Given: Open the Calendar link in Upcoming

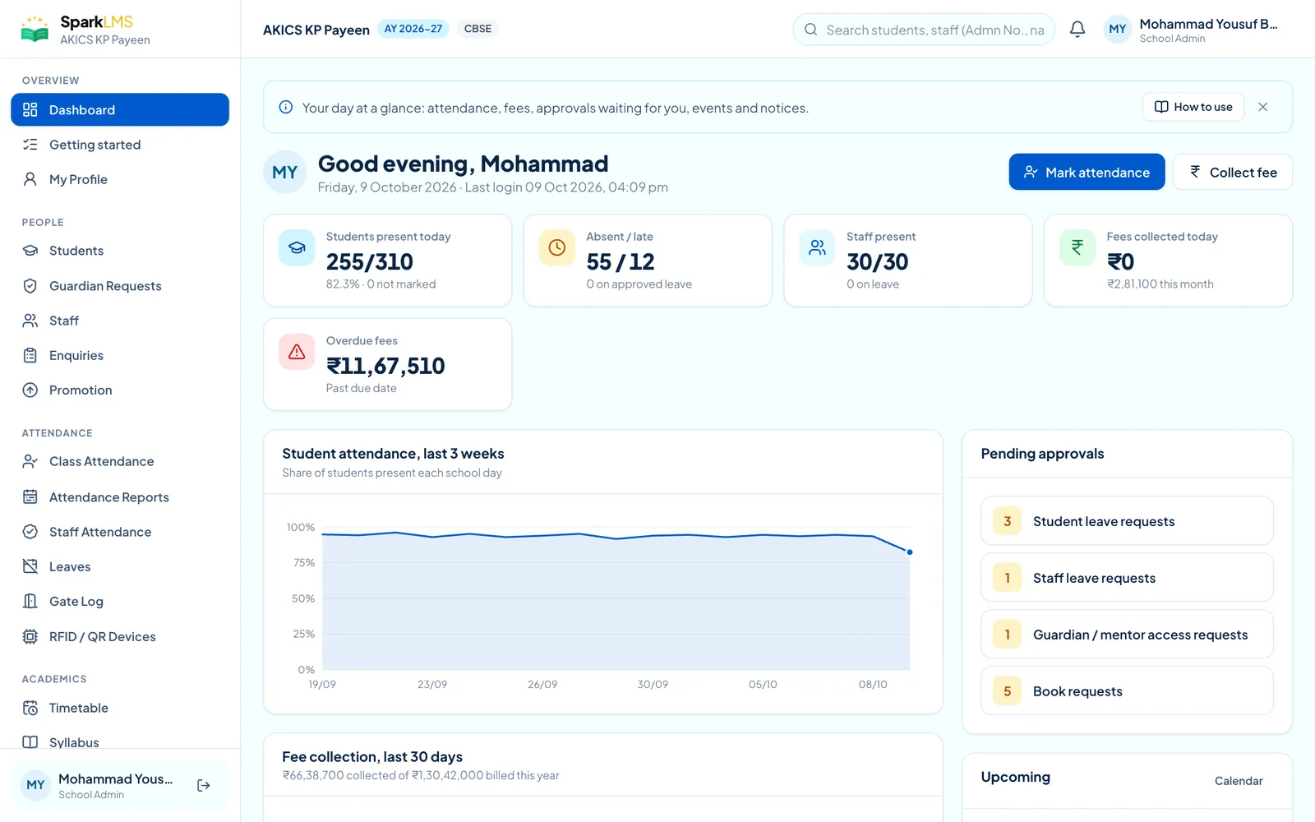Looking at the screenshot, I should coord(1239,781).
